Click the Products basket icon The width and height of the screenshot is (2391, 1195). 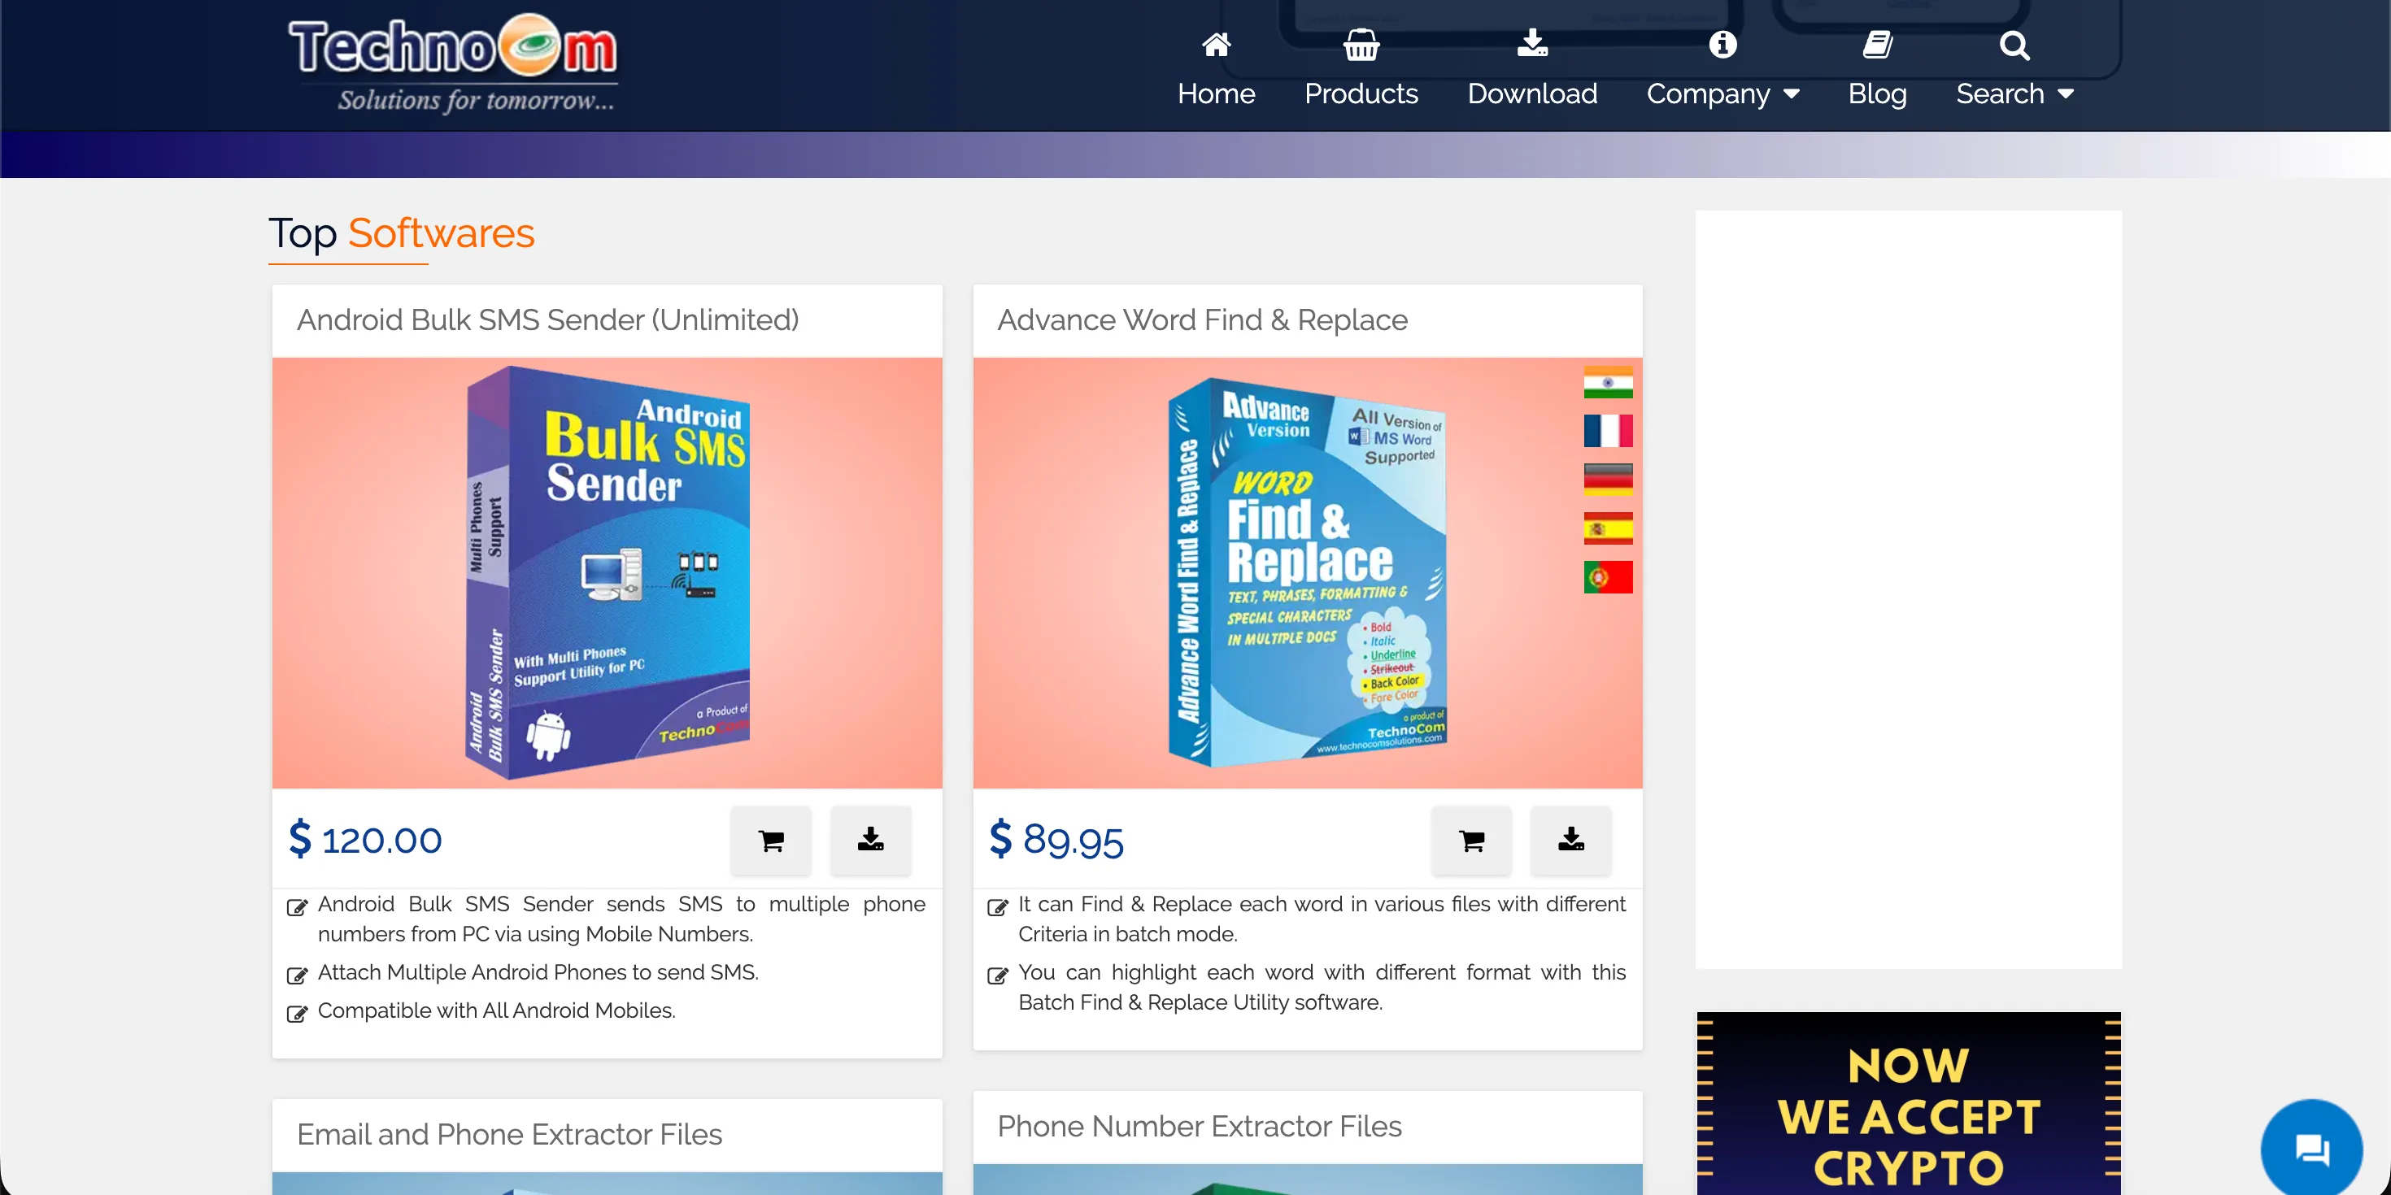[1361, 45]
